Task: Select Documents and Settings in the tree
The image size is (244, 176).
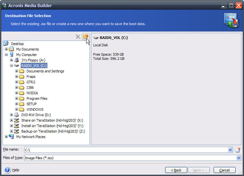Action: 45,71
